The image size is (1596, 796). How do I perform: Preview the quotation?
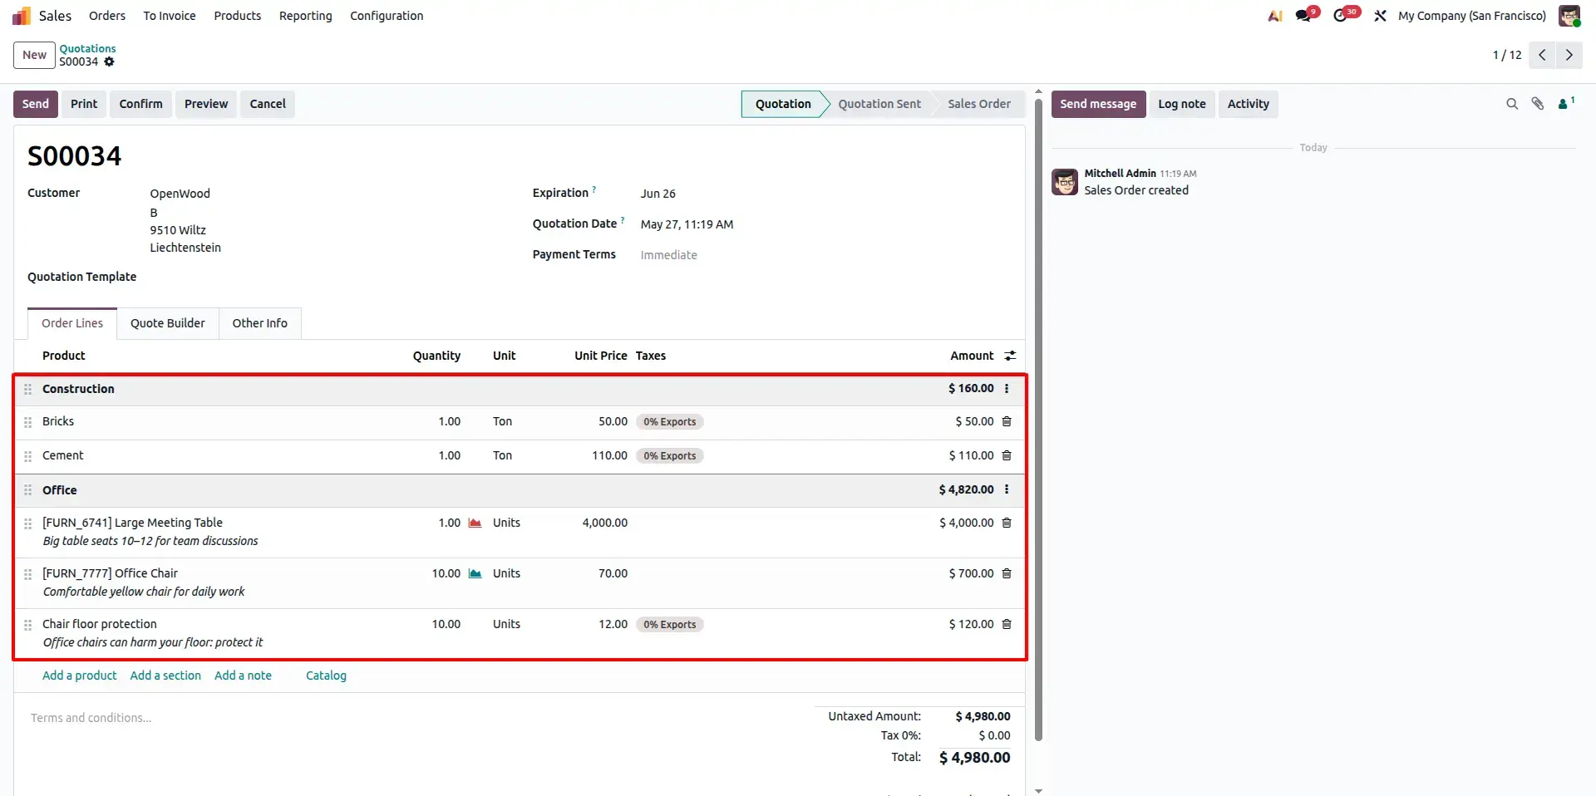206,104
